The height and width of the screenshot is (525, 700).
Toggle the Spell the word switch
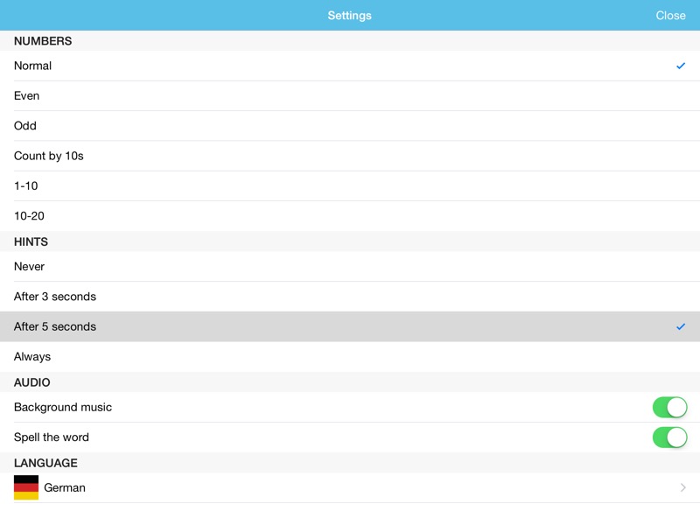(669, 437)
